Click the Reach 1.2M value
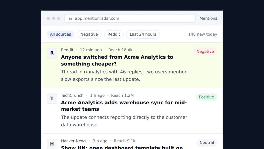Image resolution: width=264 pixels, height=149 pixels. click(122, 95)
